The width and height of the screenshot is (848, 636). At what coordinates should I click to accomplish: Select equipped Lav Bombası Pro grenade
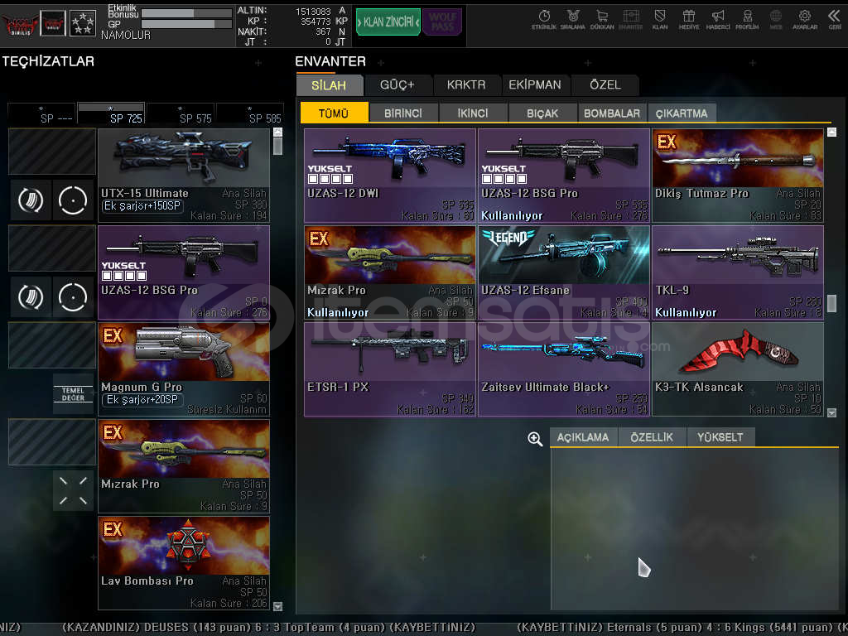tap(184, 563)
